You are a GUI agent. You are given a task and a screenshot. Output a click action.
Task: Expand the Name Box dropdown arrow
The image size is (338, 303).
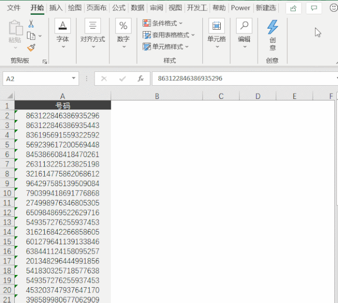(x=73, y=78)
